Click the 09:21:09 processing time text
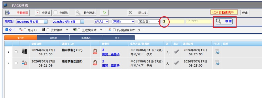This screenshot has height=98, width=262. pyautogui.click(x=46, y=65)
